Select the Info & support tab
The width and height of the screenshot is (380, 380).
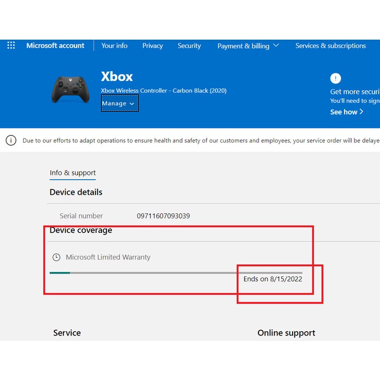[x=73, y=173]
